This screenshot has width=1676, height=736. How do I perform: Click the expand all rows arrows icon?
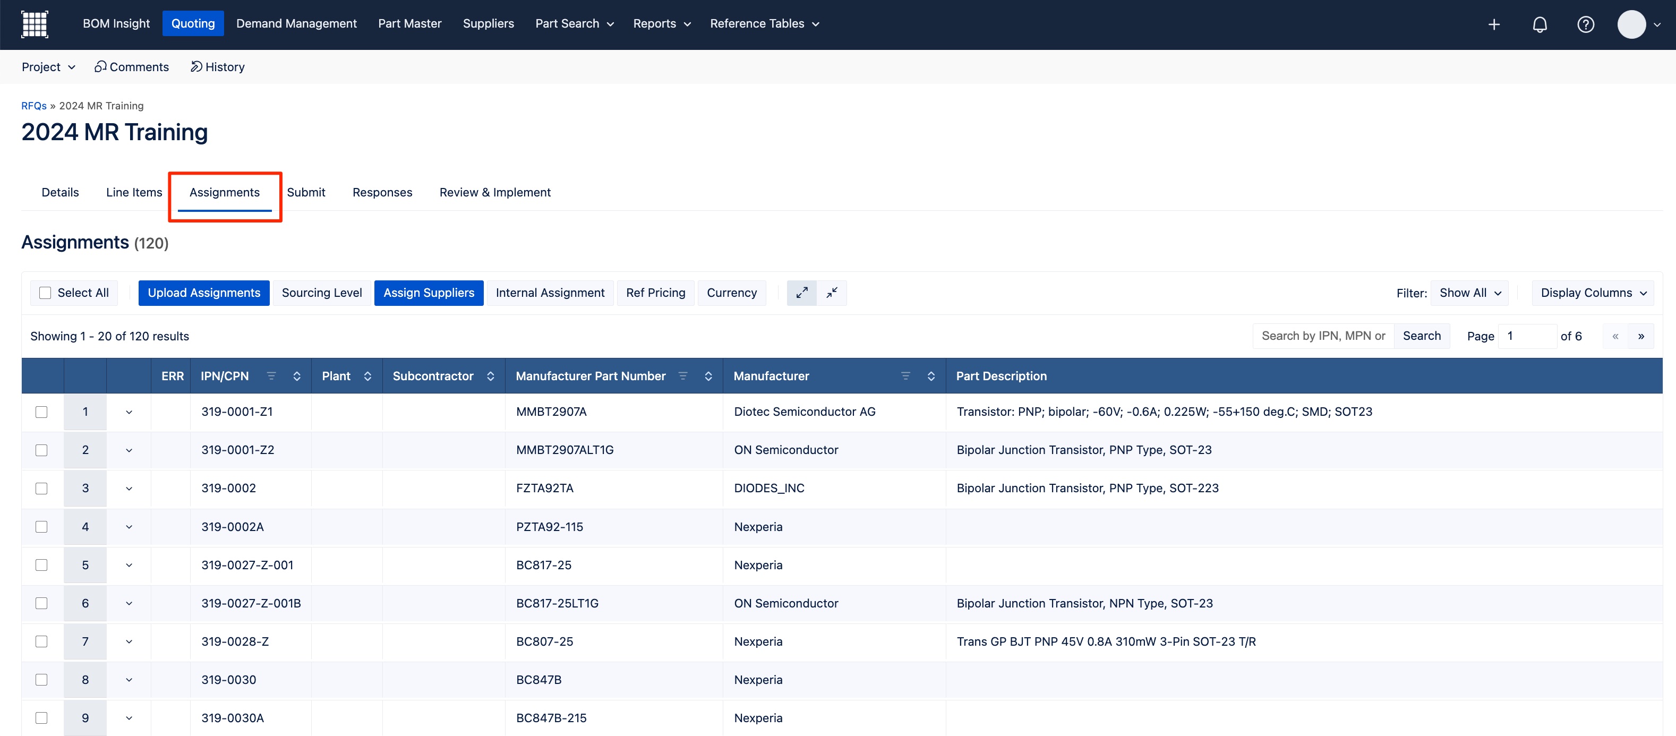pyautogui.click(x=801, y=293)
